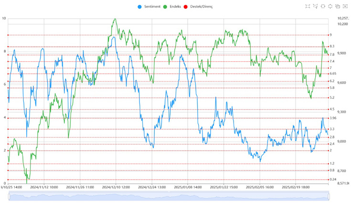Click the 3.96 level marker label
Viewport: 351px width, 203px height.
[x=333, y=118]
